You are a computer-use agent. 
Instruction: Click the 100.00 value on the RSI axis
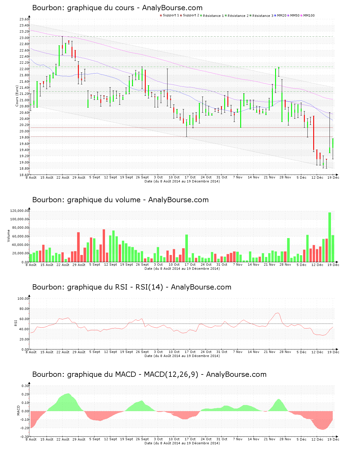pos(23,299)
